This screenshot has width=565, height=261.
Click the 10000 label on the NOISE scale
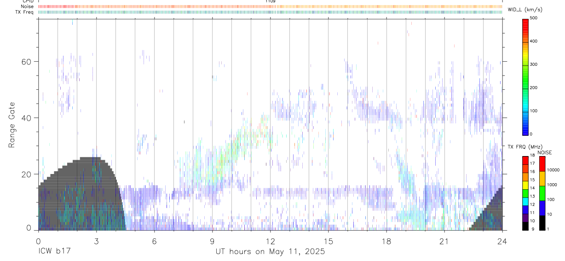554,170
